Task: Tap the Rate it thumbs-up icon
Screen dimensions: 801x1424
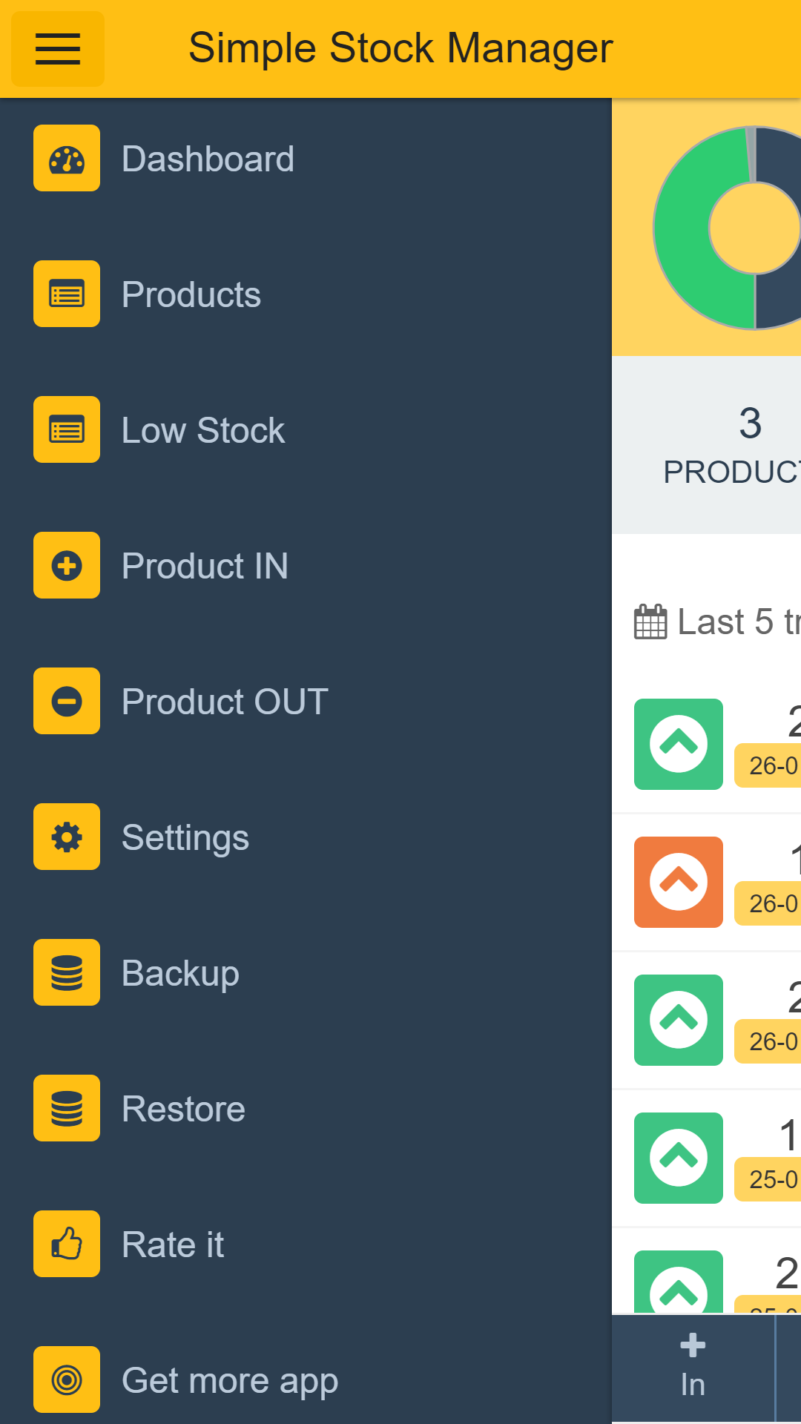Action: 67,1244
